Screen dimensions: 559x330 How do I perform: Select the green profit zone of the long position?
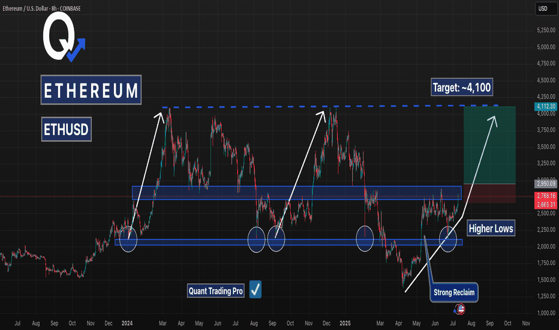click(x=489, y=145)
